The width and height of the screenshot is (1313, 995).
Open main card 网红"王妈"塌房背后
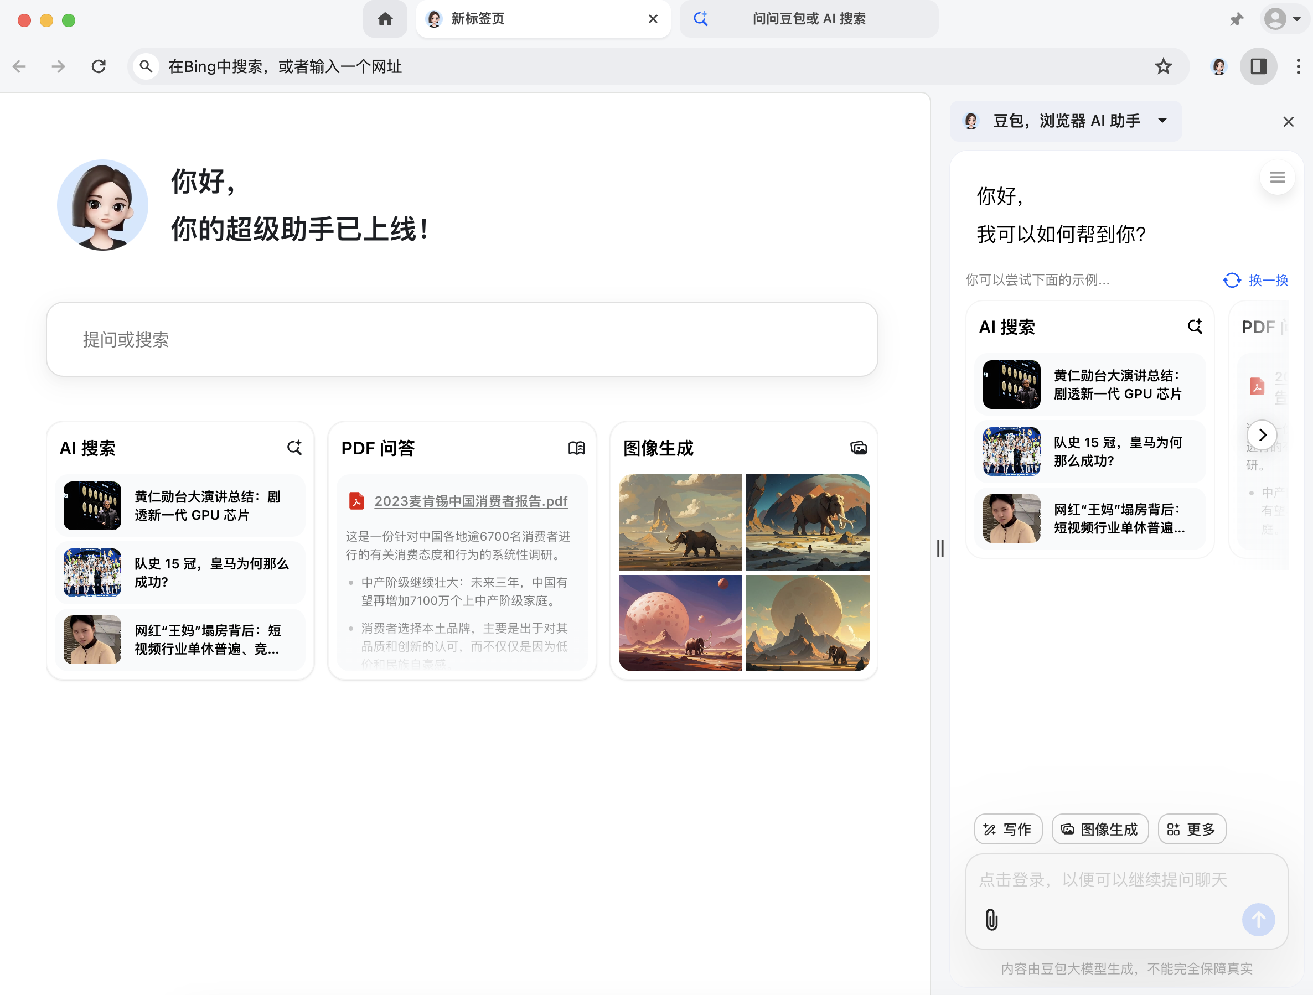pyautogui.click(x=180, y=640)
